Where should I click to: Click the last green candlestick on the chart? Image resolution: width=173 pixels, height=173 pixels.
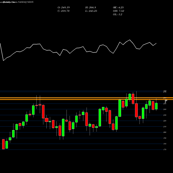[156, 106]
